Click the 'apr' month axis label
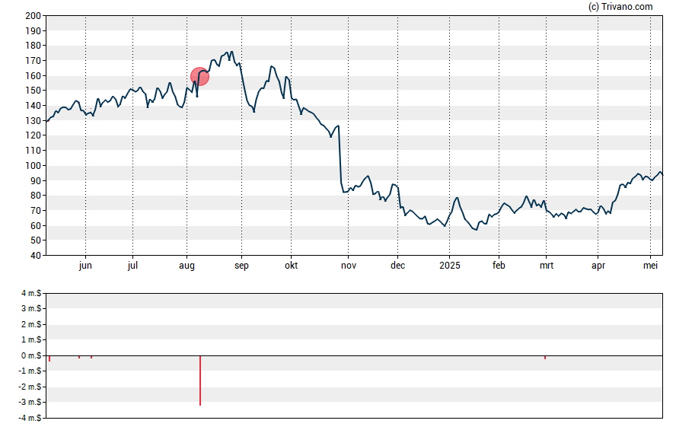Viewport: 676px width, 430px height. [x=598, y=266]
